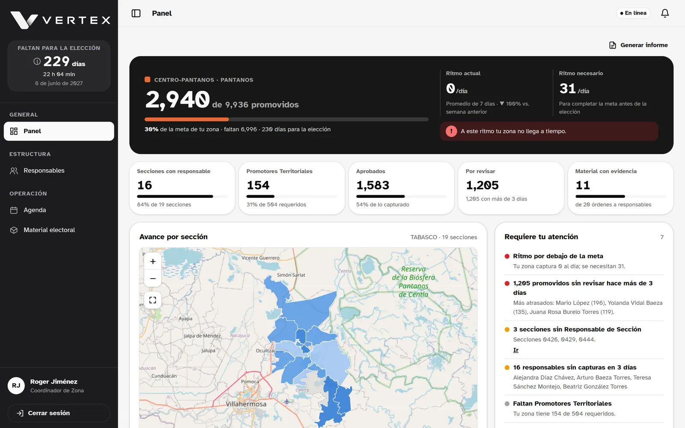The height and width of the screenshot is (428, 685).
Task: Click the En línea status badge
Action: click(633, 13)
